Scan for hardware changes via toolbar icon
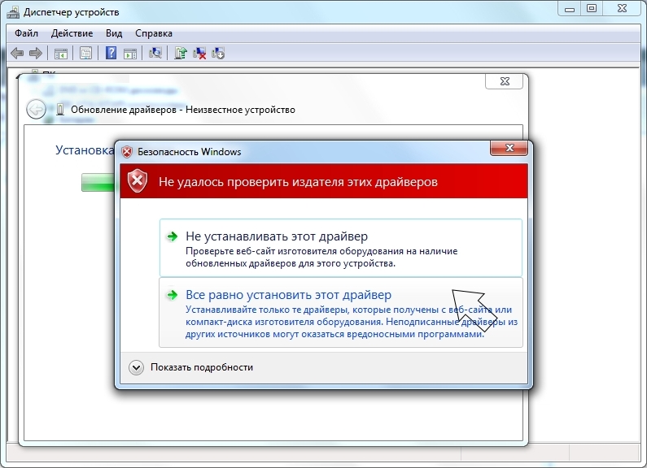The image size is (647, 468). click(x=155, y=54)
